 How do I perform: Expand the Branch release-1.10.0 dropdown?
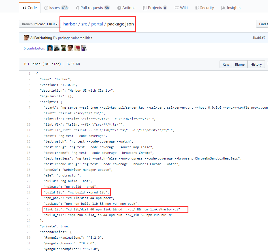[x=39, y=24]
